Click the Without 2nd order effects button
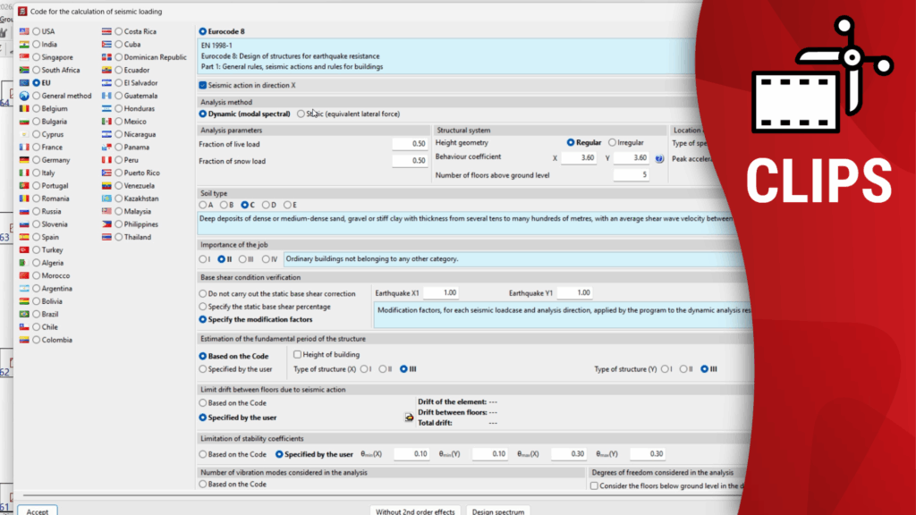This screenshot has height=515, width=916. pyautogui.click(x=414, y=512)
